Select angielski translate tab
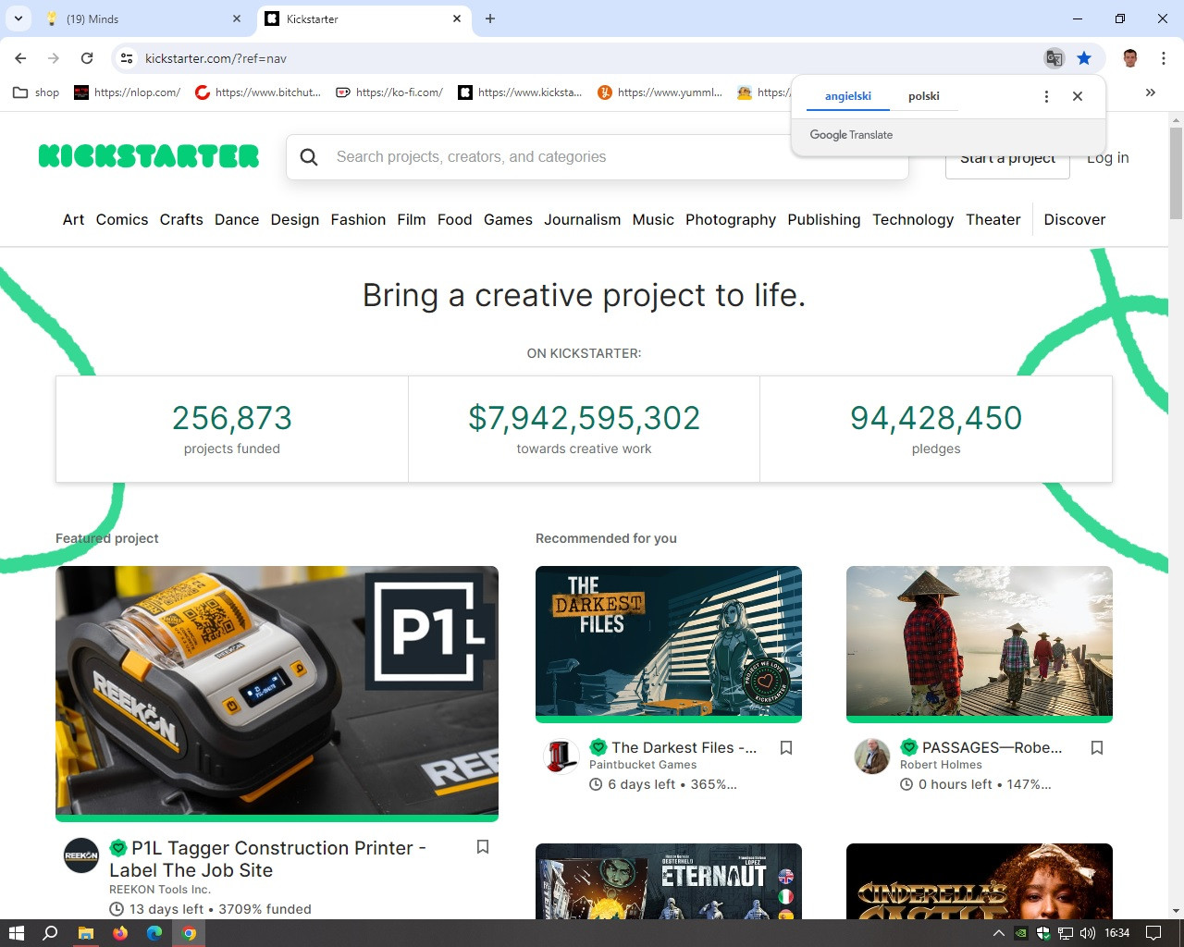The width and height of the screenshot is (1184, 947). 848,96
